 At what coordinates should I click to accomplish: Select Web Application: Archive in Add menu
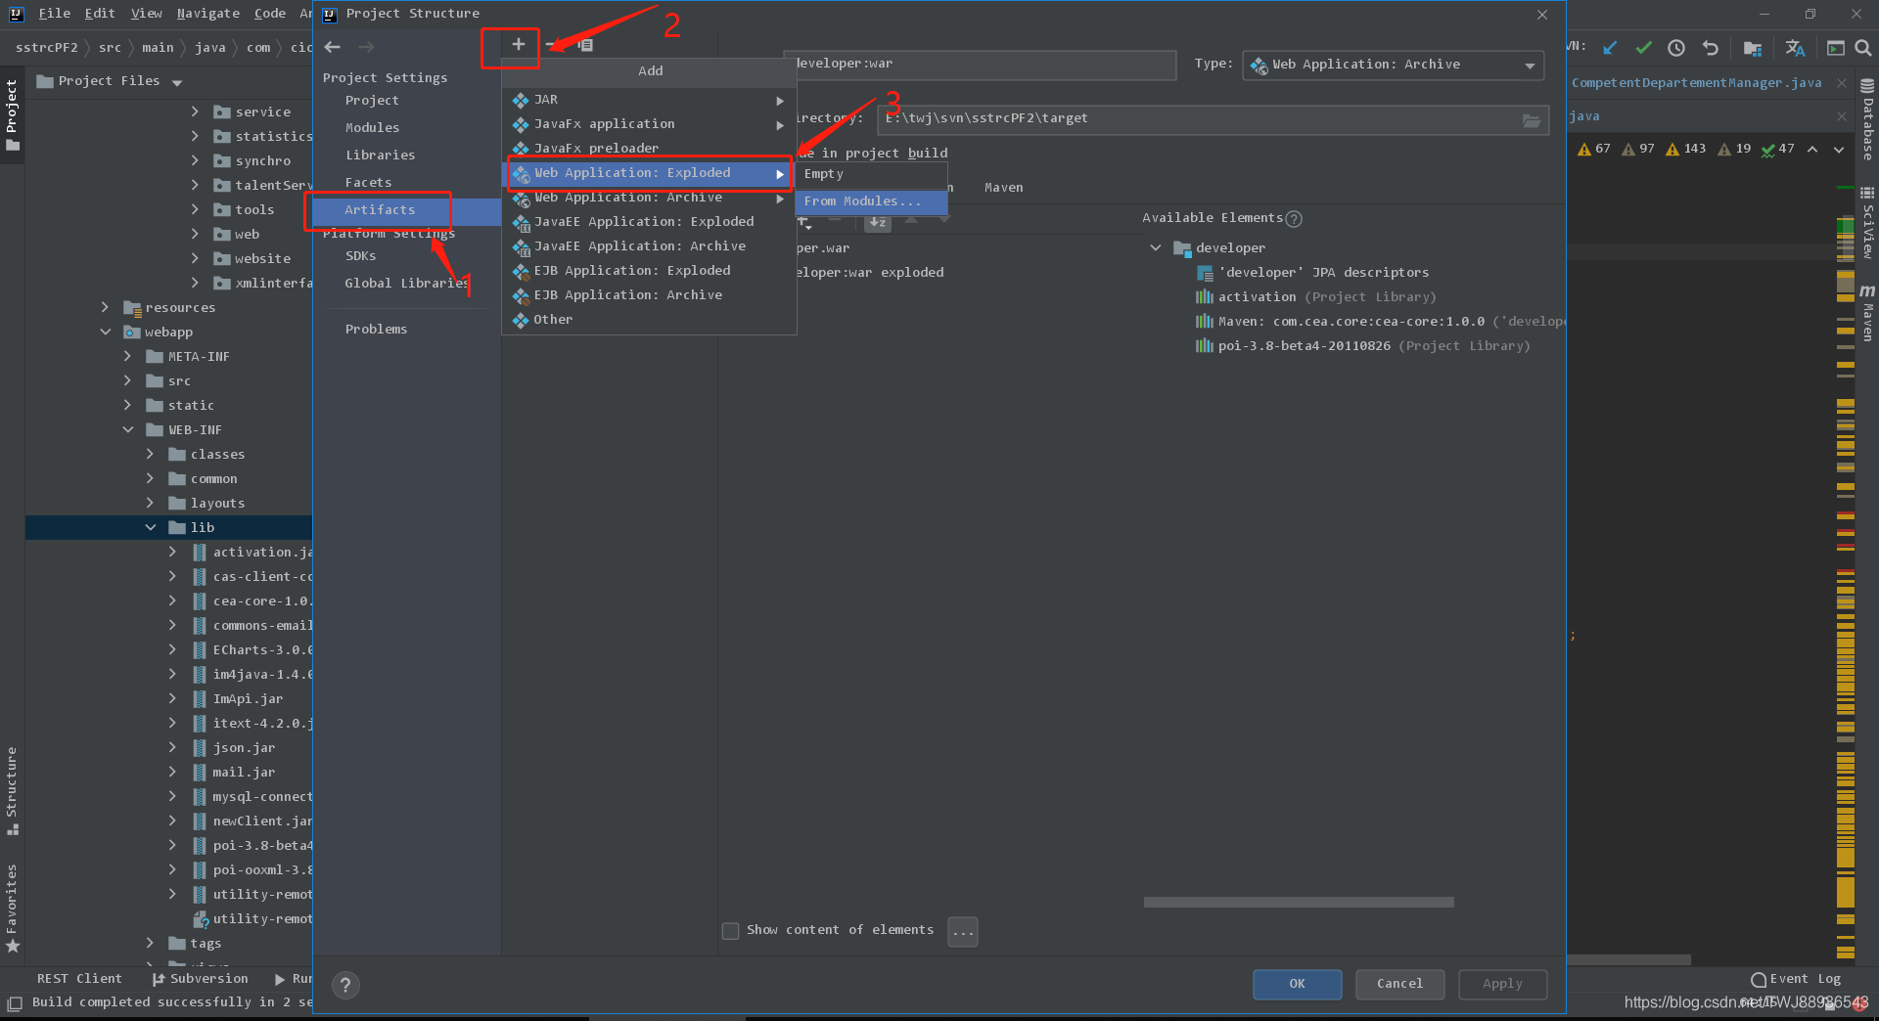(x=649, y=198)
